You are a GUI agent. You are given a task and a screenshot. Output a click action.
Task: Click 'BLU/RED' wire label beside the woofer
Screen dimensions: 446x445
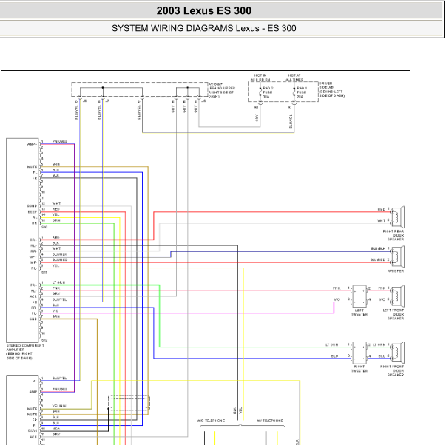point(378,260)
